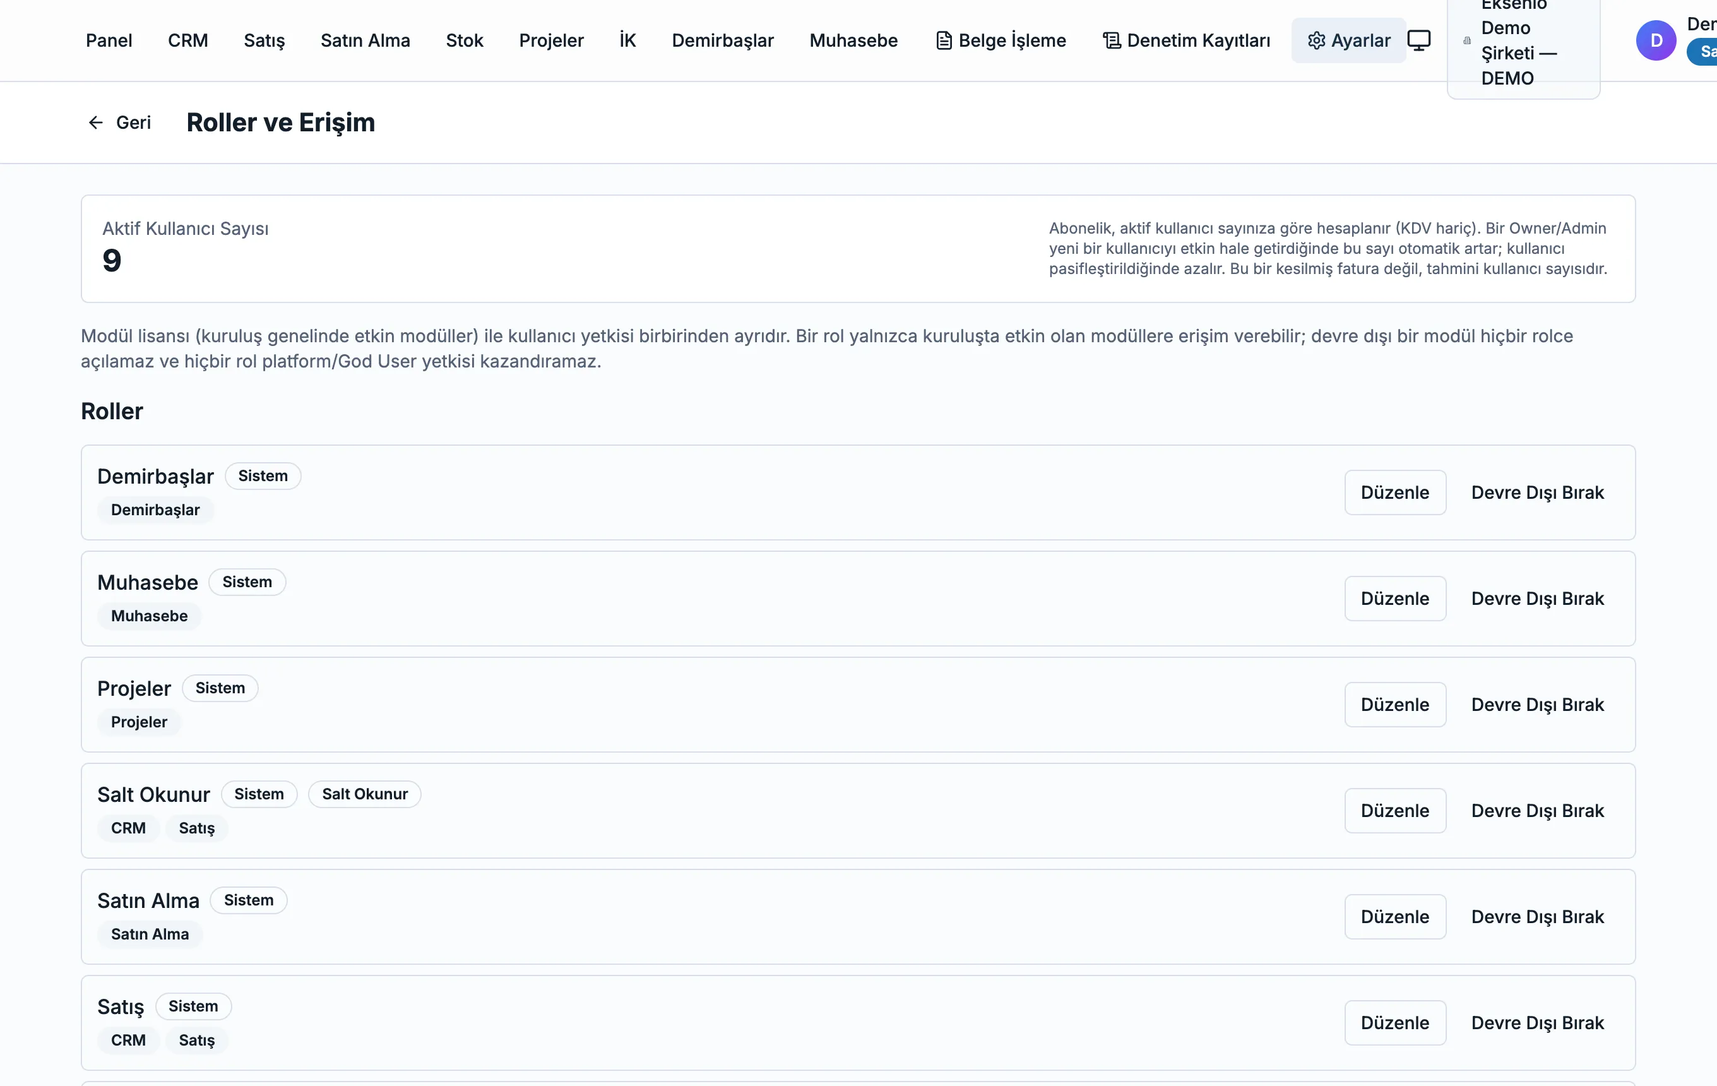
Task: Open Muhasebe in the top navigation
Action: coord(853,40)
